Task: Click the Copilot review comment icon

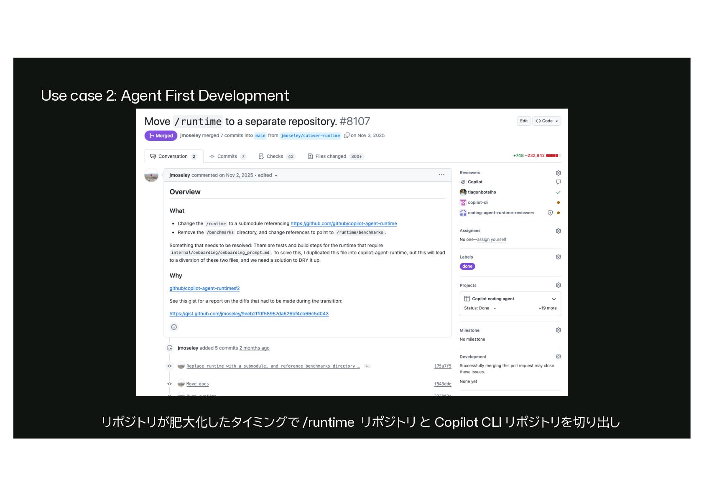Action: [x=558, y=182]
